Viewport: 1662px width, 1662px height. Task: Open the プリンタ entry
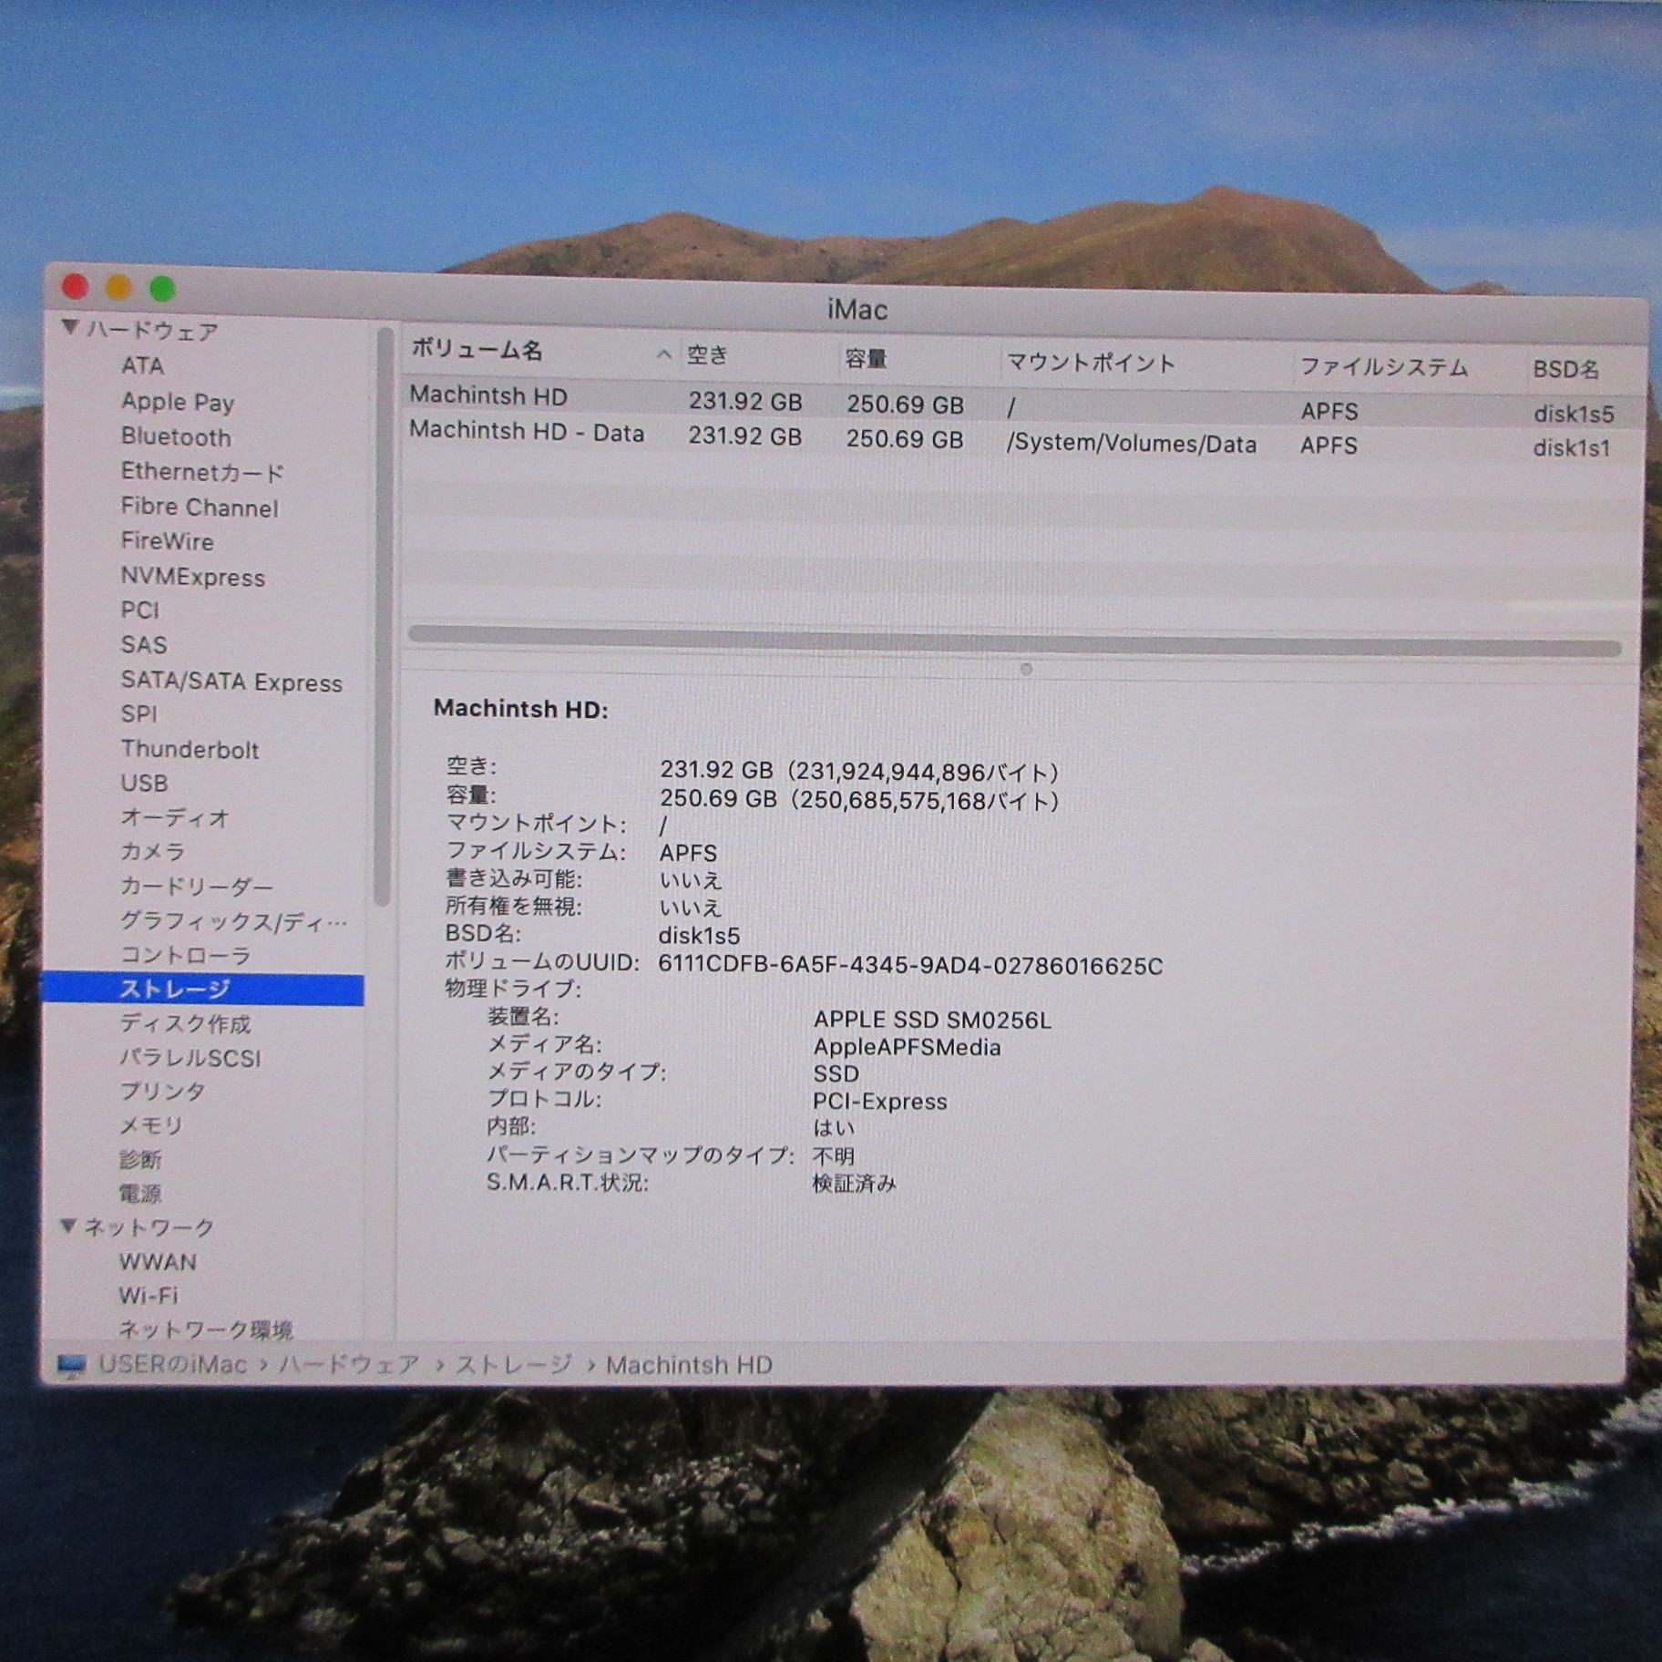point(163,1092)
